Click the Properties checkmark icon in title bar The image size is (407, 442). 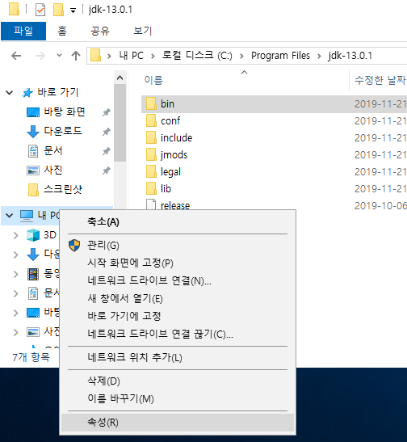click(x=40, y=11)
